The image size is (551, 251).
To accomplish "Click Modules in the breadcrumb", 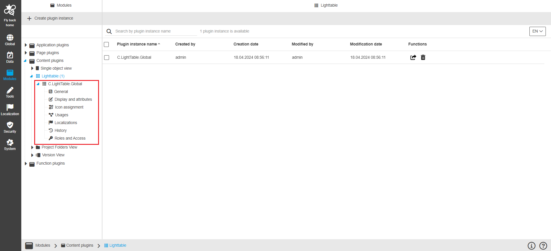I will [x=43, y=245].
